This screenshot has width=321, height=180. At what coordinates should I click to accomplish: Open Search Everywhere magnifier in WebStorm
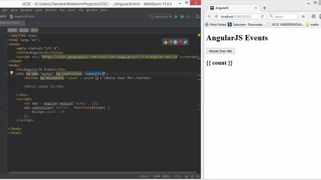198,16
